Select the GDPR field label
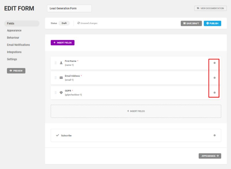The image size is (231, 169). [x=68, y=91]
